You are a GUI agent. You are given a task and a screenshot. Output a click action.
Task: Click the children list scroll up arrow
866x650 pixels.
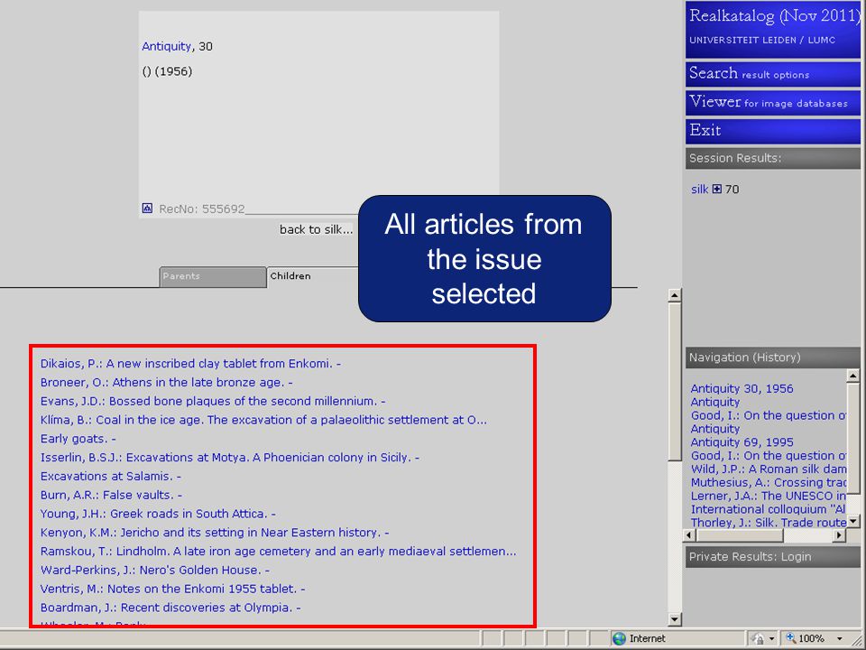point(675,295)
